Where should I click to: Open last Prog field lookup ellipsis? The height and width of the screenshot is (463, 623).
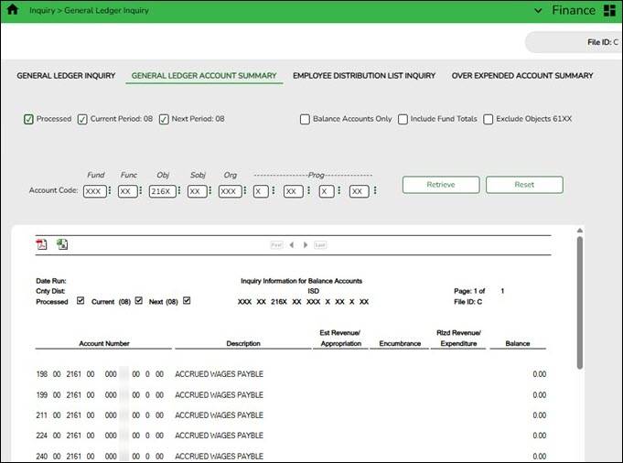point(375,190)
